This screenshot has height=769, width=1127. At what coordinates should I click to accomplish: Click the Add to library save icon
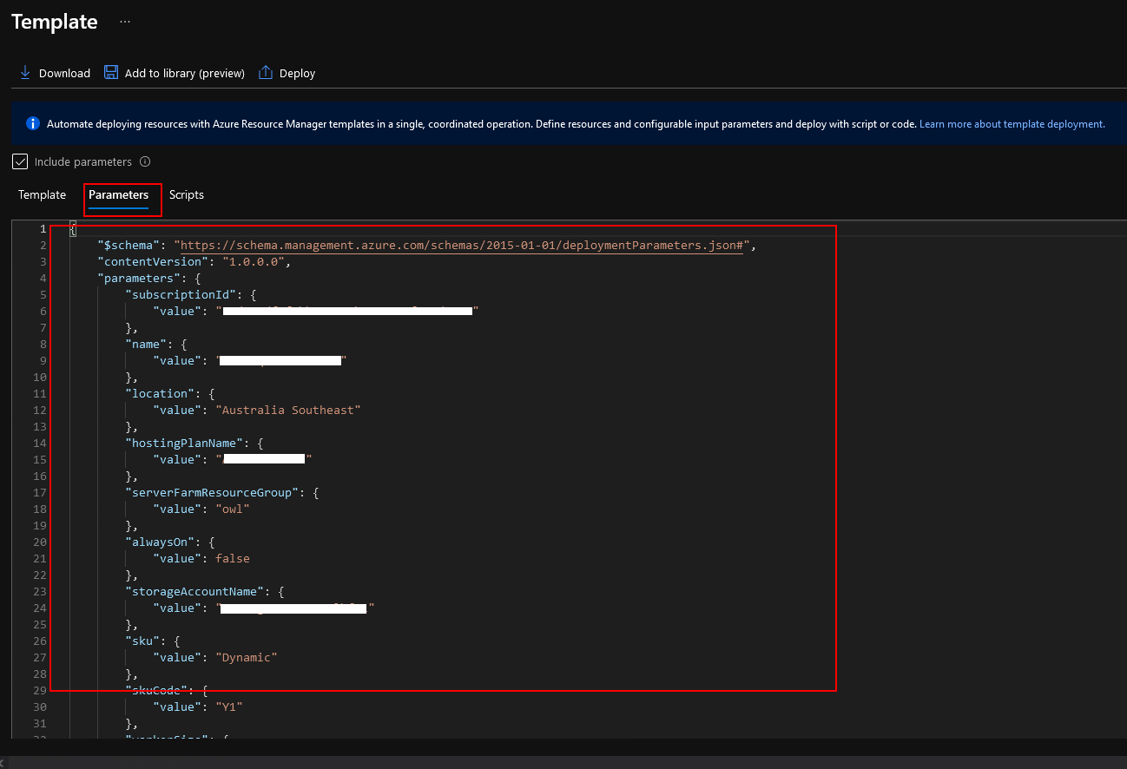coord(111,73)
